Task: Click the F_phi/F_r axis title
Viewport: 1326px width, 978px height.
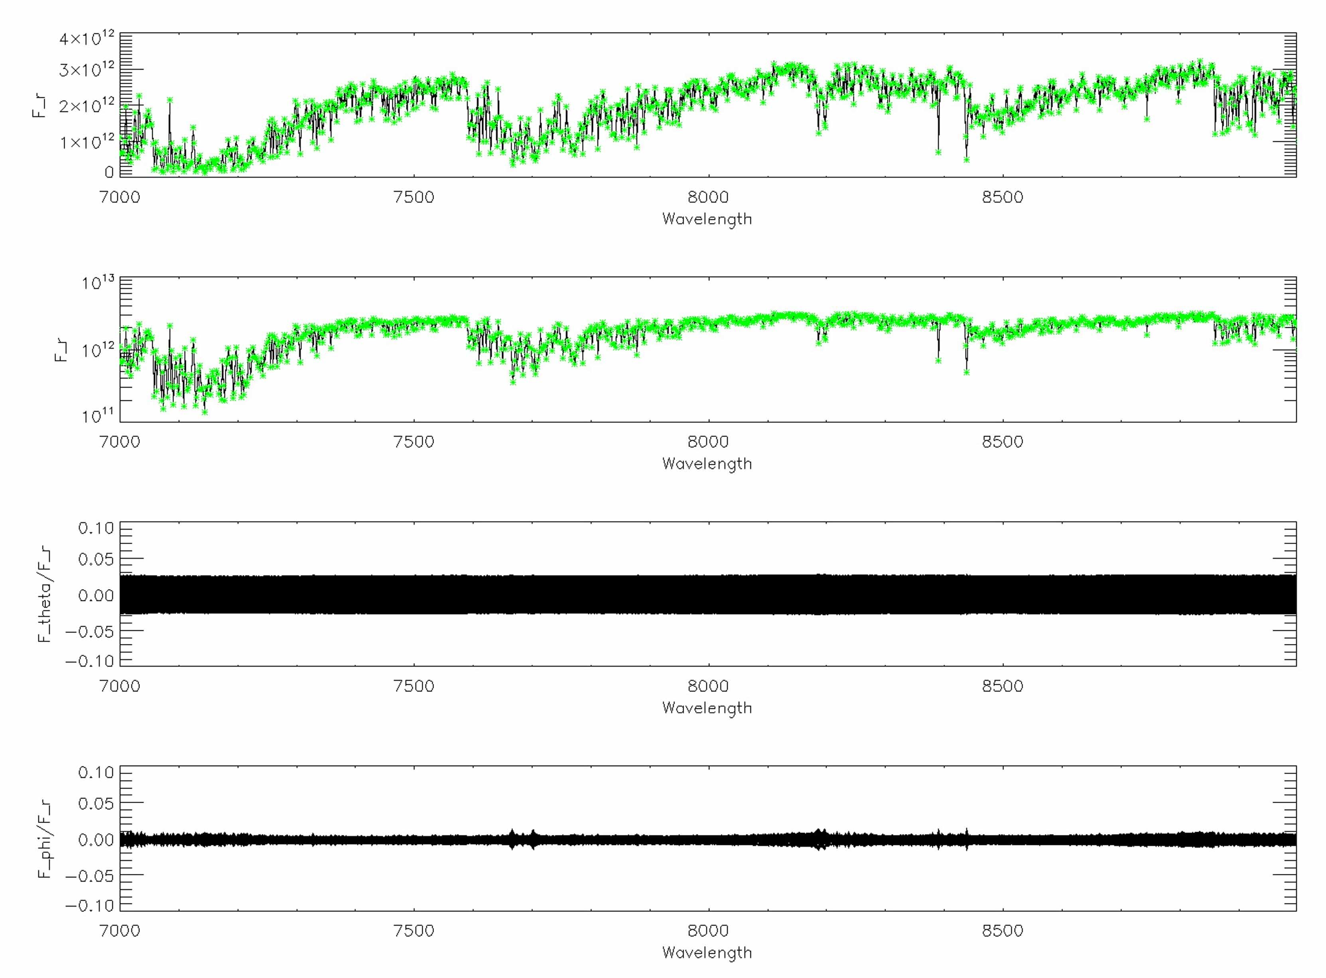Action: [45, 839]
